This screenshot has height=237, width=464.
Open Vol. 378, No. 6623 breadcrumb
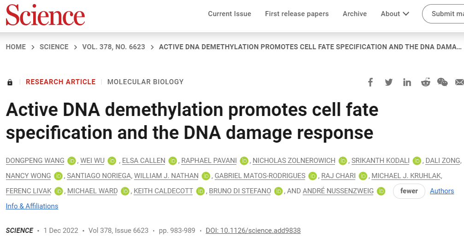[x=113, y=47]
